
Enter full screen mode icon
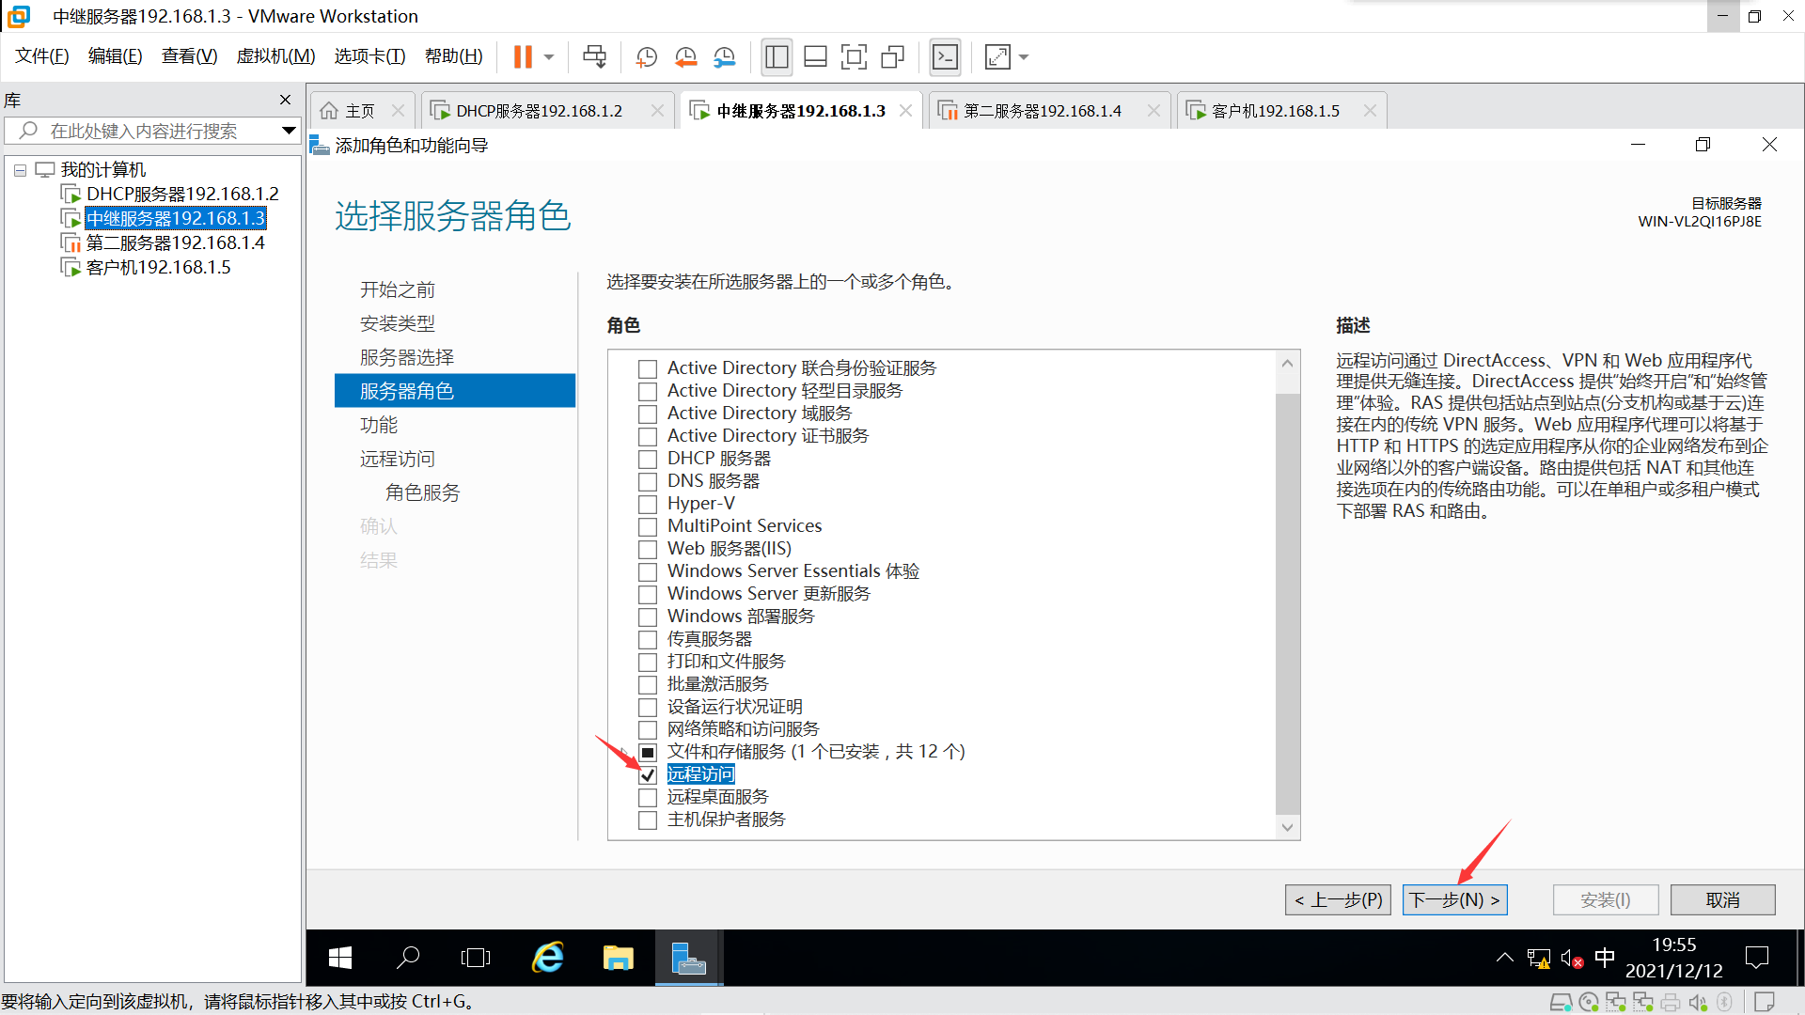tap(854, 57)
